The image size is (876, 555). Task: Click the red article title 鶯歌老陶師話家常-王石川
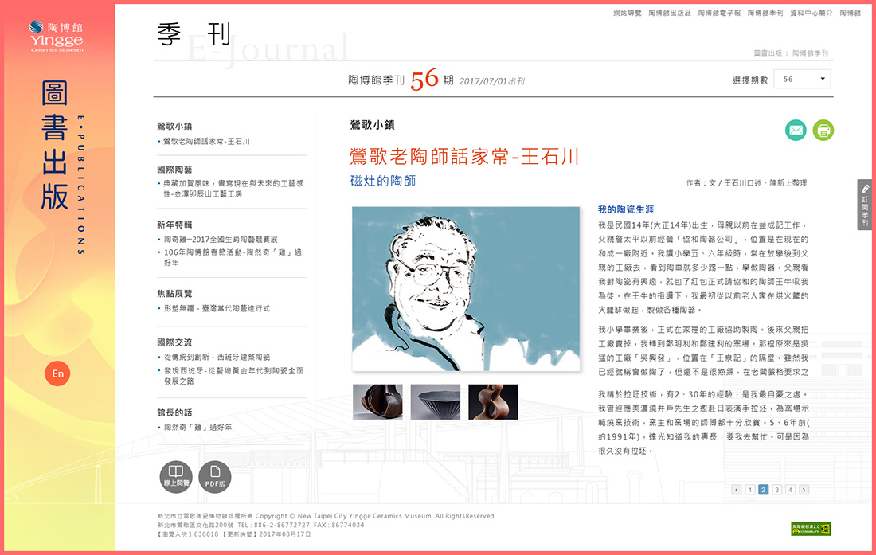click(x=464, y=157)
